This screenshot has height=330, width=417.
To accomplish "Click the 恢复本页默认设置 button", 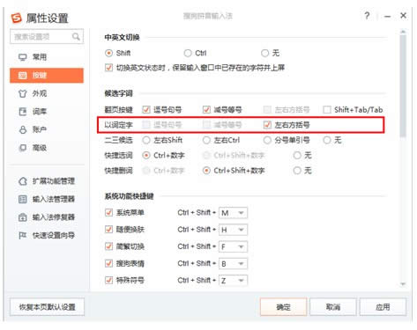I will tap(47, 307).
